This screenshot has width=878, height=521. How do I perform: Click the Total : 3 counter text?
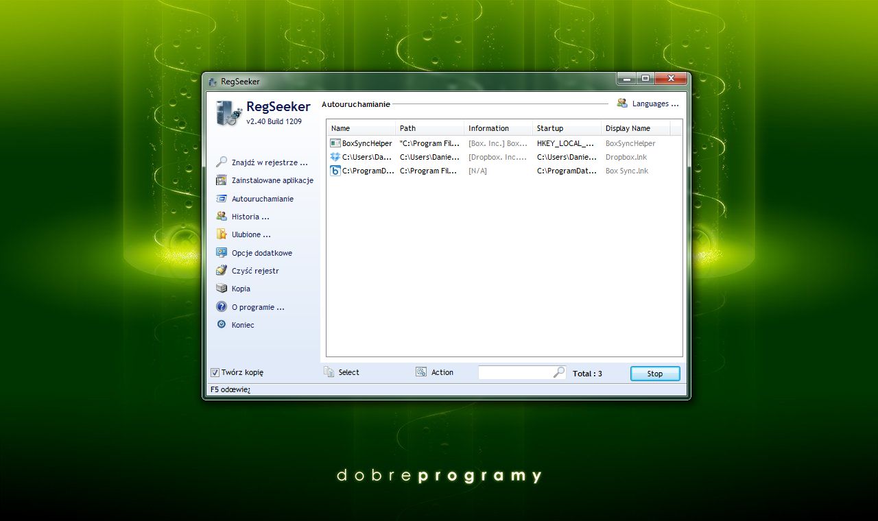[x=587, y=374]
